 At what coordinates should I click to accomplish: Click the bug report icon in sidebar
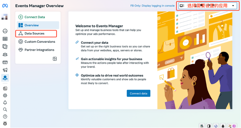click(5, 124)
